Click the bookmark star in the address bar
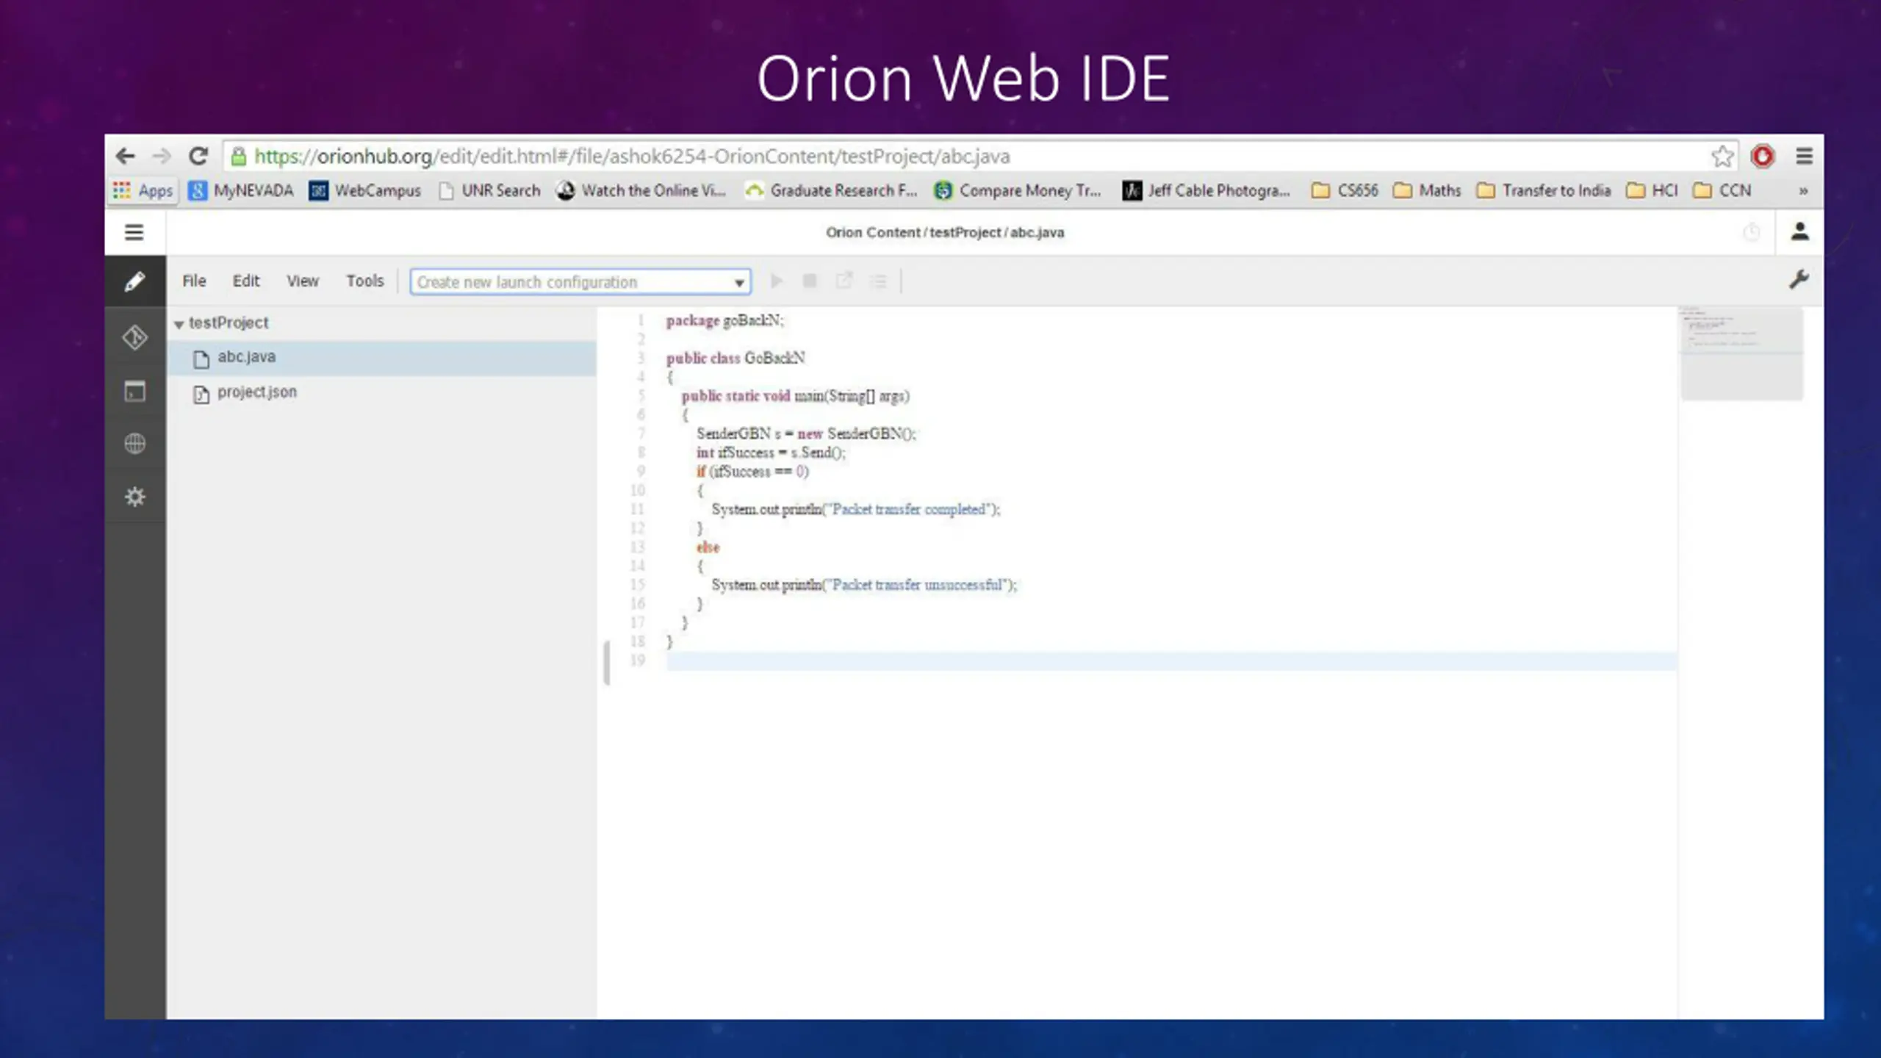This screenshot has width=1881, height=1058. (1722, 156)
